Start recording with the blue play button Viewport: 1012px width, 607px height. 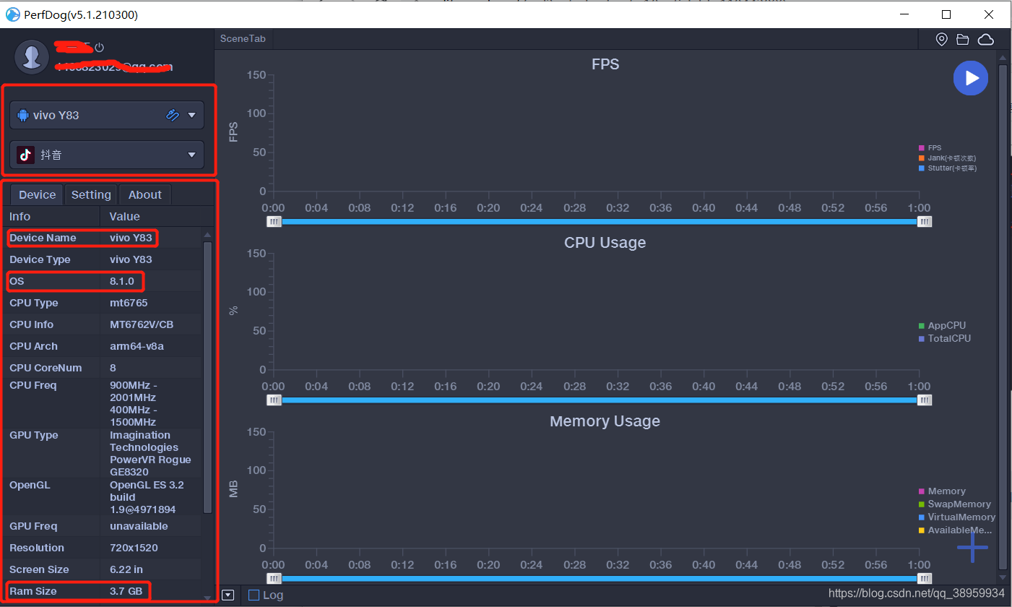970,78
